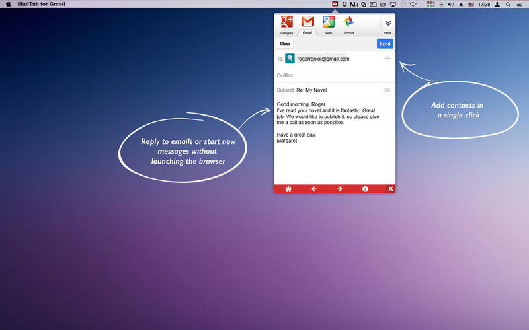Click the plus icon to add contact
This screenshot has height=330, width=529.
coord(387,59)
